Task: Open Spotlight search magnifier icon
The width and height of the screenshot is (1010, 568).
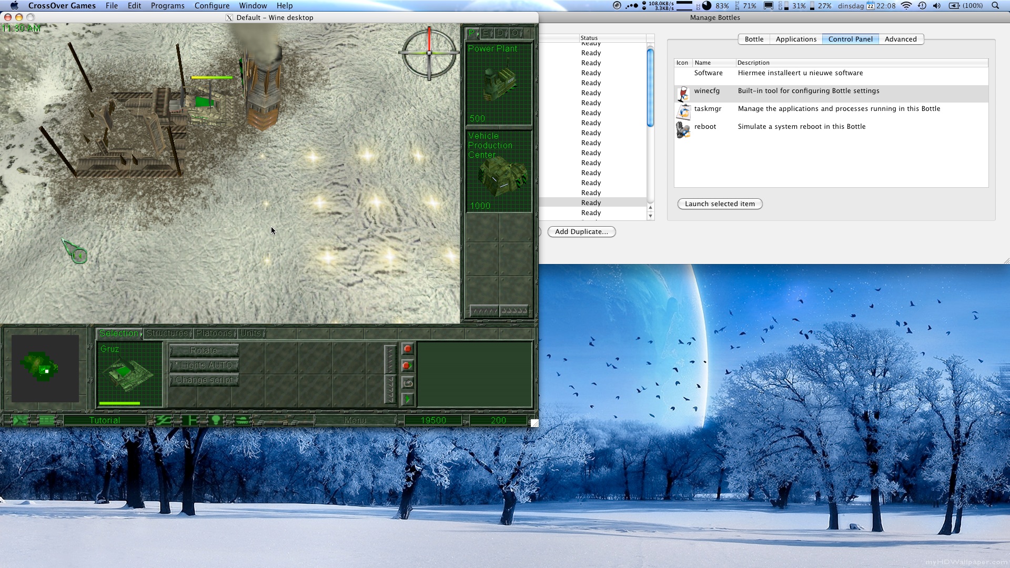Action: (995, 6)
